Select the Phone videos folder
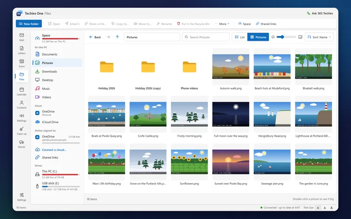This screenshot has height=219, width=351. pyautogui.click(x=189, y=70)
